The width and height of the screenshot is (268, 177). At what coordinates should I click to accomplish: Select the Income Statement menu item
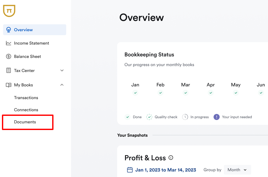pyautogui.click(x=32, y=43)
